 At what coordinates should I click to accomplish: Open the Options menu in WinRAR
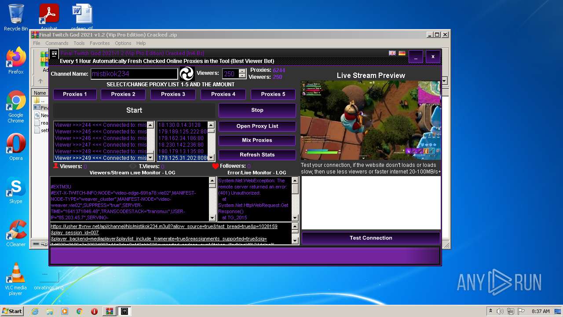tap(123, 43)
